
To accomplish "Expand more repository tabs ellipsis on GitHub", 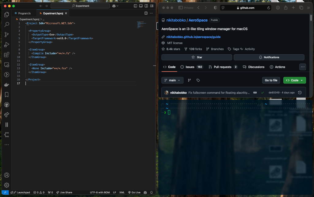I will pyautogui.click(x=303, y=67).
